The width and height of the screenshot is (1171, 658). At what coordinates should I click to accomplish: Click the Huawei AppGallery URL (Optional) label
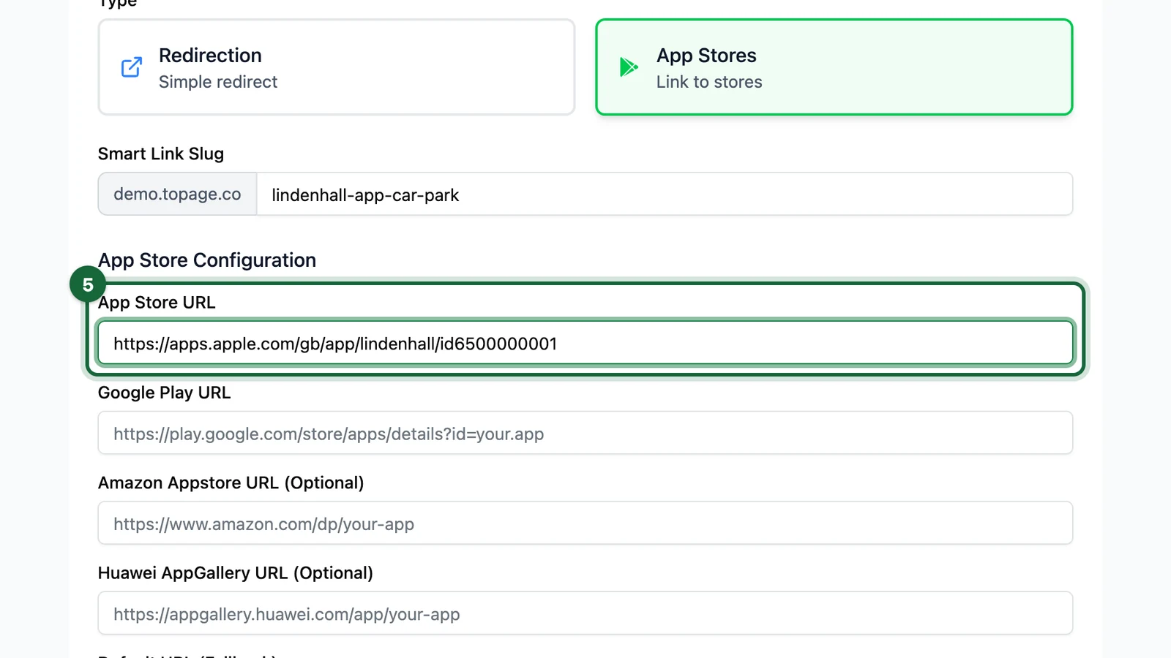pos(236,572)
